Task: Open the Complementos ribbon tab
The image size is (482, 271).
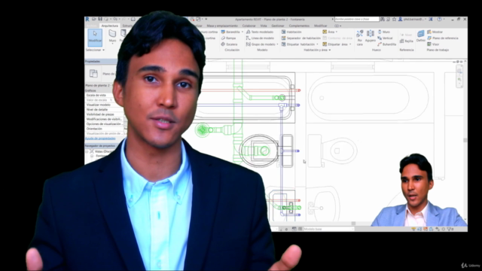Action: tap(299, 26)
